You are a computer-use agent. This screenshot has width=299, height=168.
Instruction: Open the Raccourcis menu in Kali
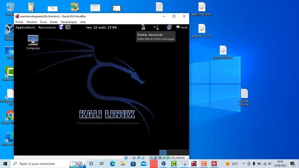pyautogui.click(x=47, y=28)
